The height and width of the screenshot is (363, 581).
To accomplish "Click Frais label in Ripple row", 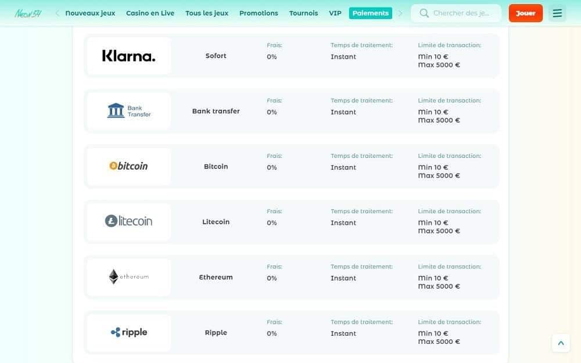I will point(274,322).
